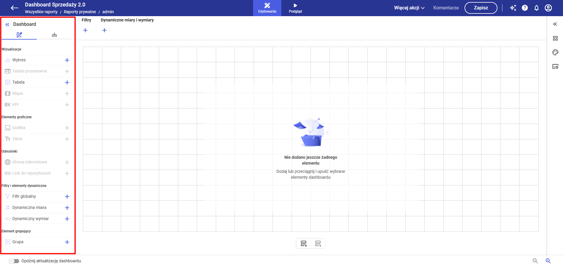Add a KPI element

67,105
